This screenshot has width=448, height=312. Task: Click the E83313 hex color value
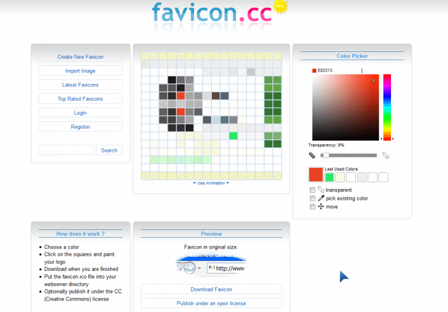(x=325, y=70)
